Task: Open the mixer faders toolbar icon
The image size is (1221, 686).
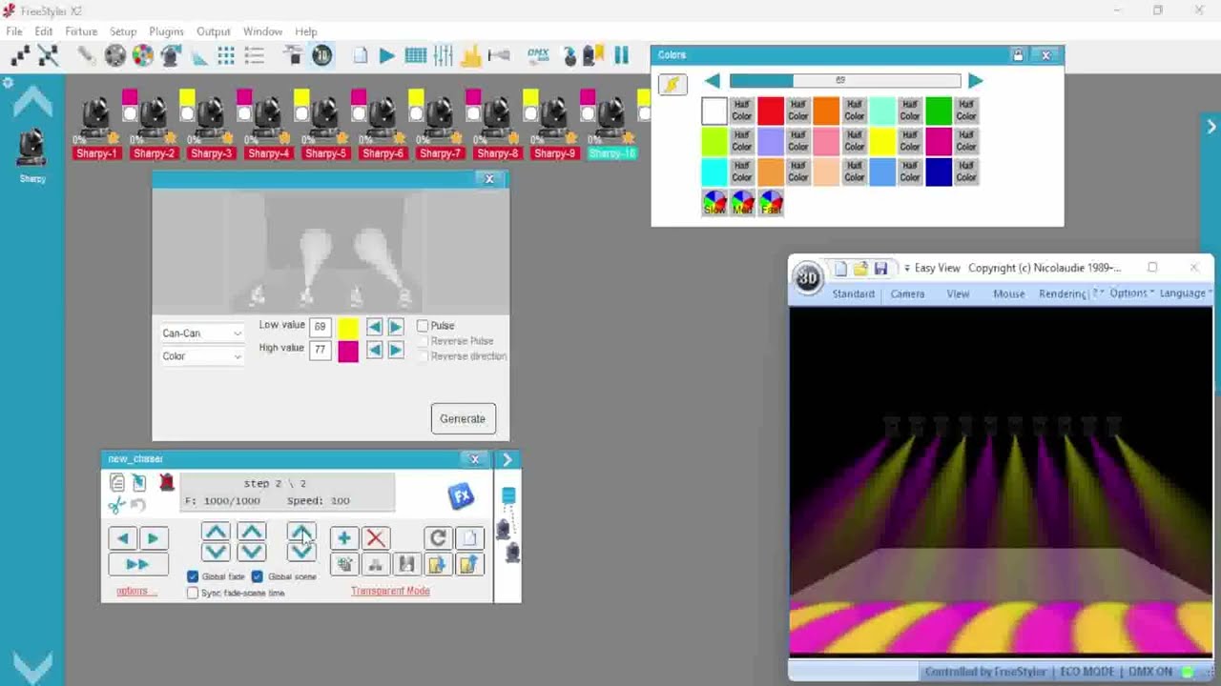Action: (x=443, y=56)
